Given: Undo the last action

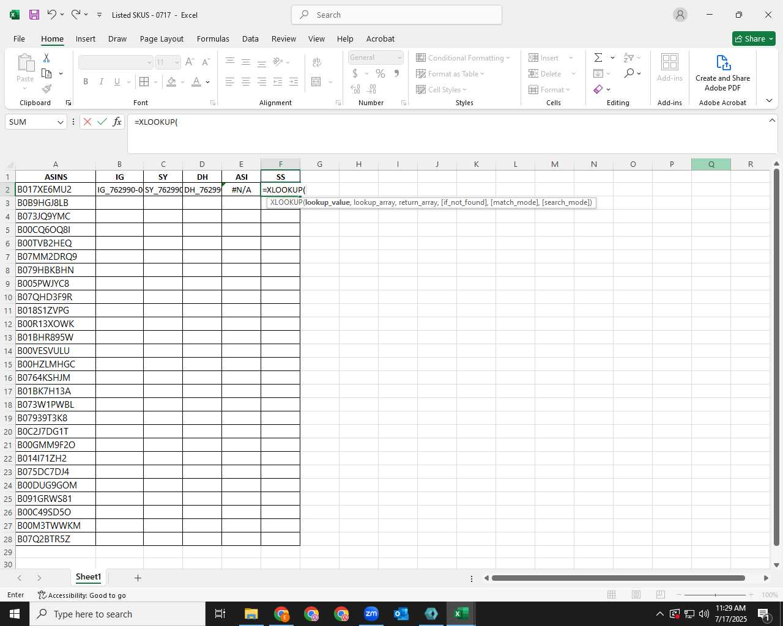Looking at the screenshot, I should coord(52,15).
